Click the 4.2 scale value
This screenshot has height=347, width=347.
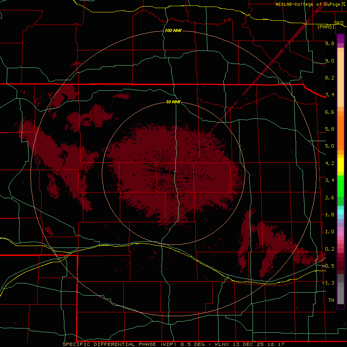pos(330,163)
